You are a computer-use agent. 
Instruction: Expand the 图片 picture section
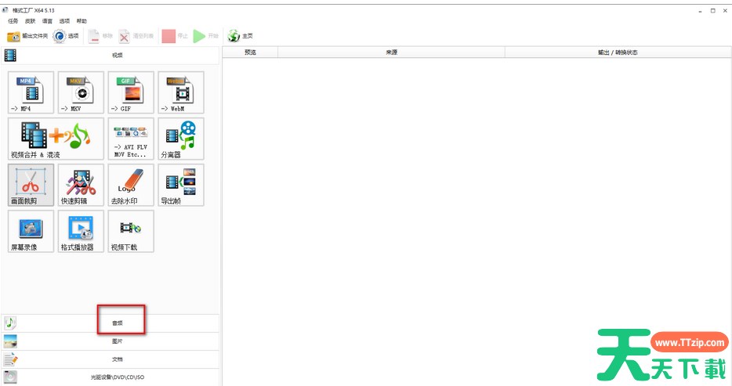[111, 341]
